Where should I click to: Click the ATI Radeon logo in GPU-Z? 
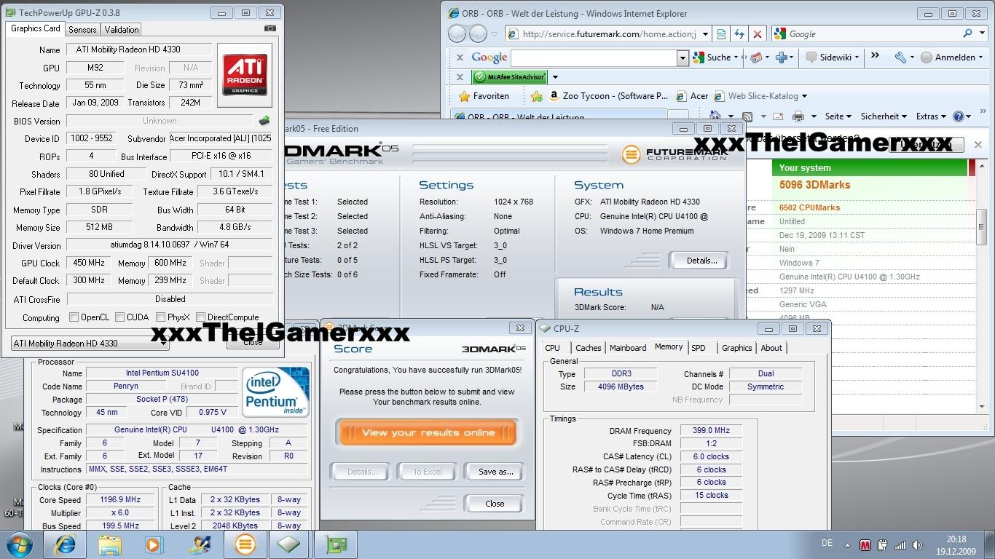(244, 75)
